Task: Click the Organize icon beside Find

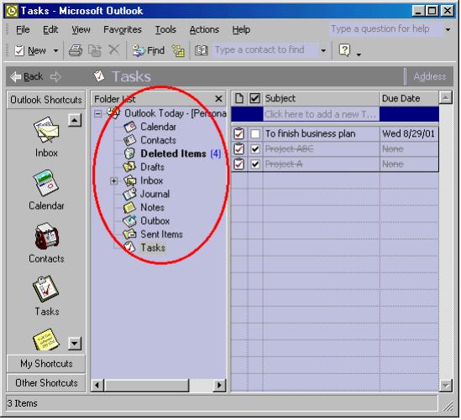Action: pos(178,50)
